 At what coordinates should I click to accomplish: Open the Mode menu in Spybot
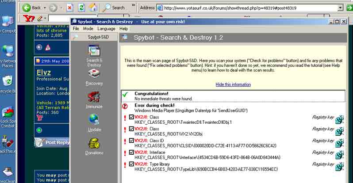(x=88, y=29)
